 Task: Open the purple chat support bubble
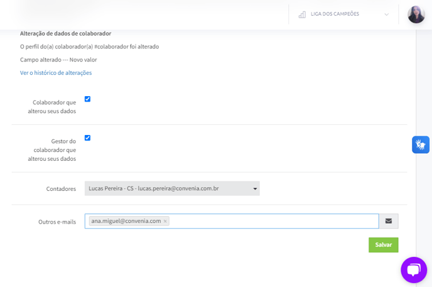point(414,270)
